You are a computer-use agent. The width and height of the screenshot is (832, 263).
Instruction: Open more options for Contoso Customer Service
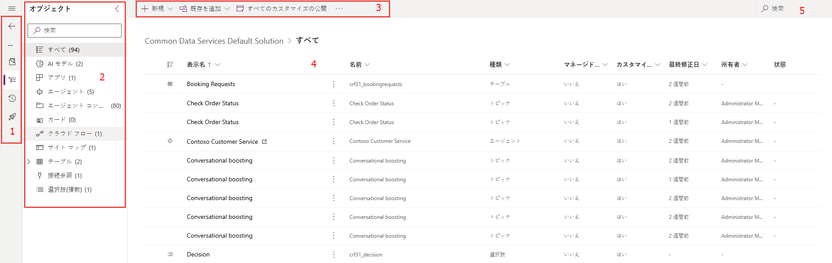[x=334, y=141]
